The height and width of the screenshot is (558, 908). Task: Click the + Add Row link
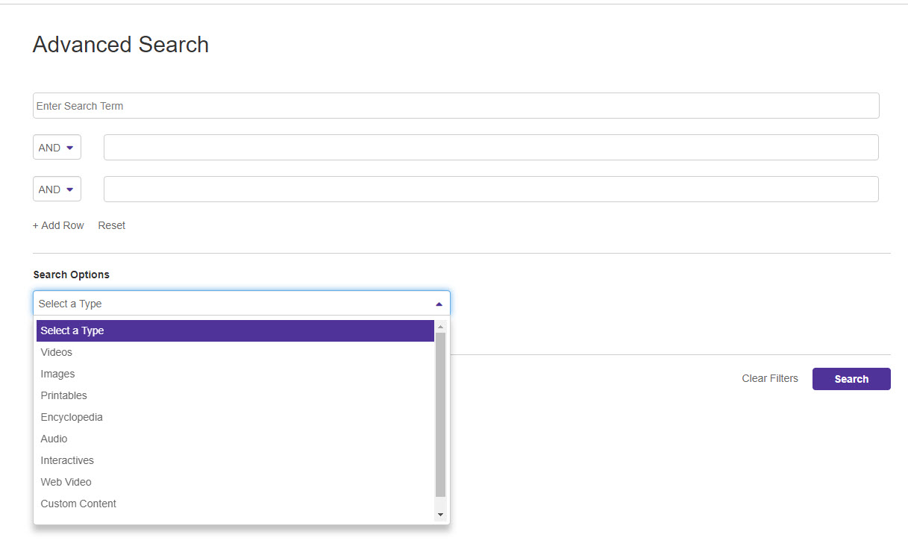(x=58, y=225)
